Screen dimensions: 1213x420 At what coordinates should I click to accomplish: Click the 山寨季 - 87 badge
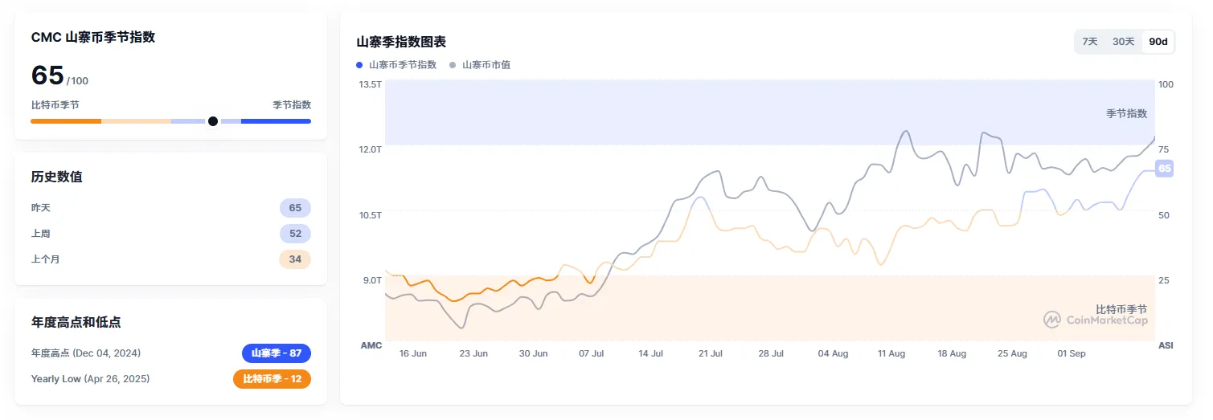277,353
